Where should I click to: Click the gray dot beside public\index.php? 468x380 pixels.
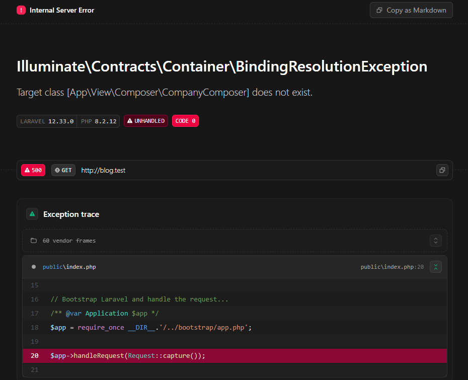tap(34, 267)
